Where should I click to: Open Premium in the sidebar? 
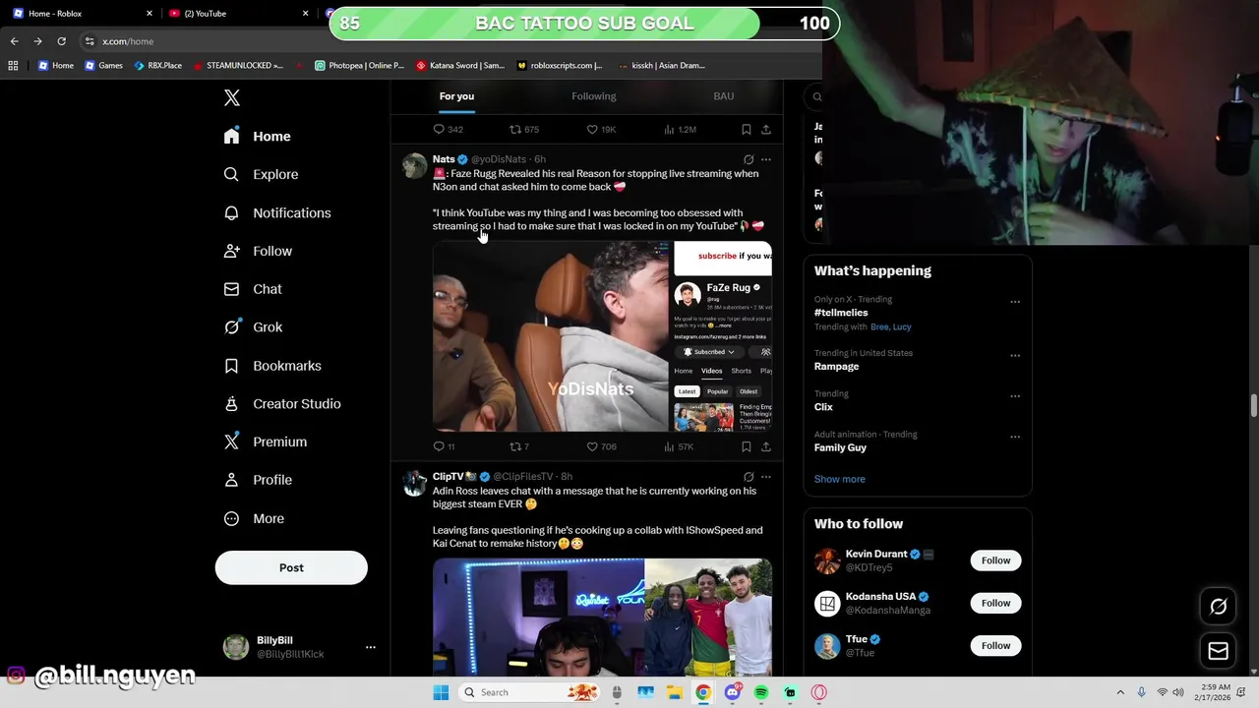(x=266, y=442)
